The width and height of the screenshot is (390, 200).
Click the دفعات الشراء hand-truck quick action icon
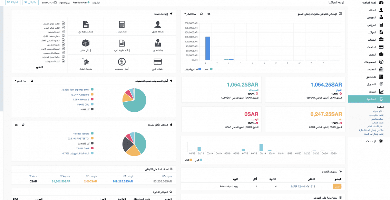coord(86,62)
